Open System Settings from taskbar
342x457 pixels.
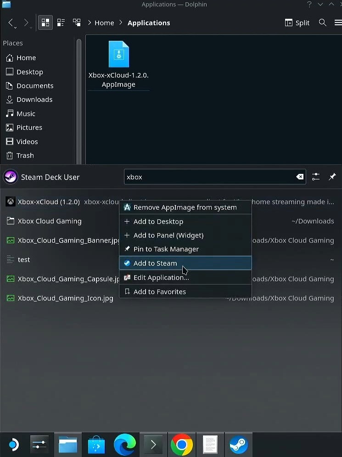(x=39, y=445)
